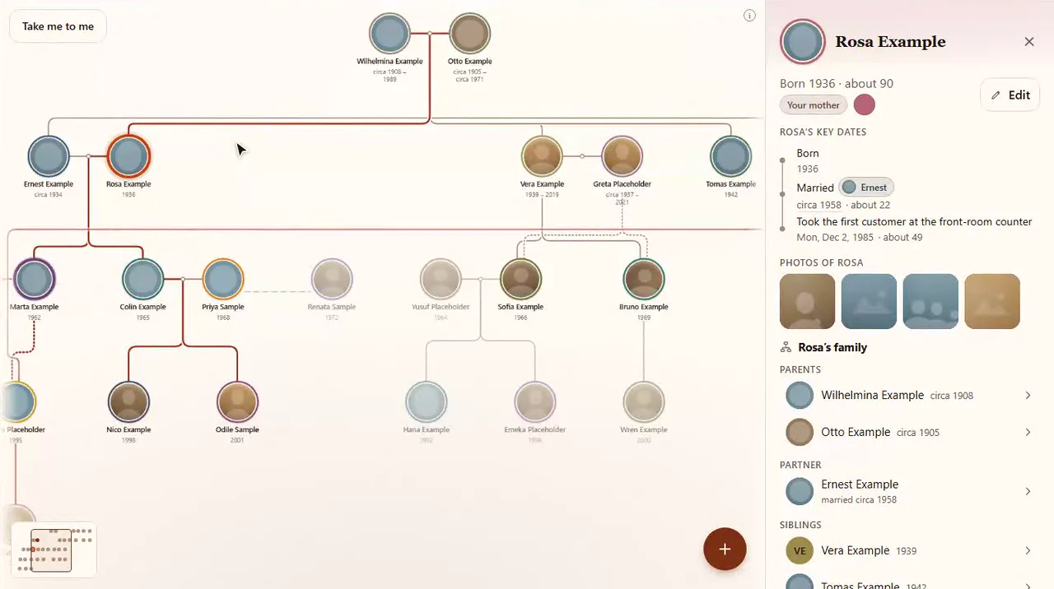
Task: Select Marta Example's avatar in the tree
Action: pyautogui.click(x=34, y=279)
